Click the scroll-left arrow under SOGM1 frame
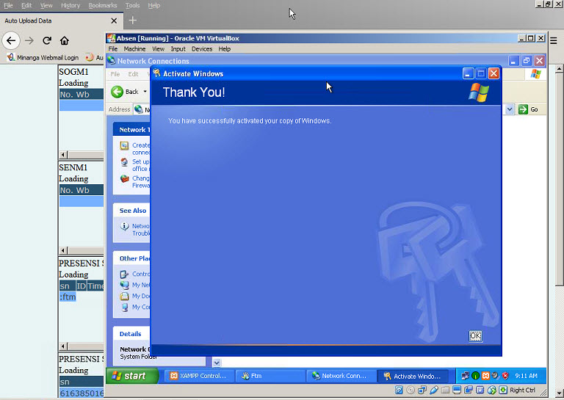 click(x=63, y=155)
